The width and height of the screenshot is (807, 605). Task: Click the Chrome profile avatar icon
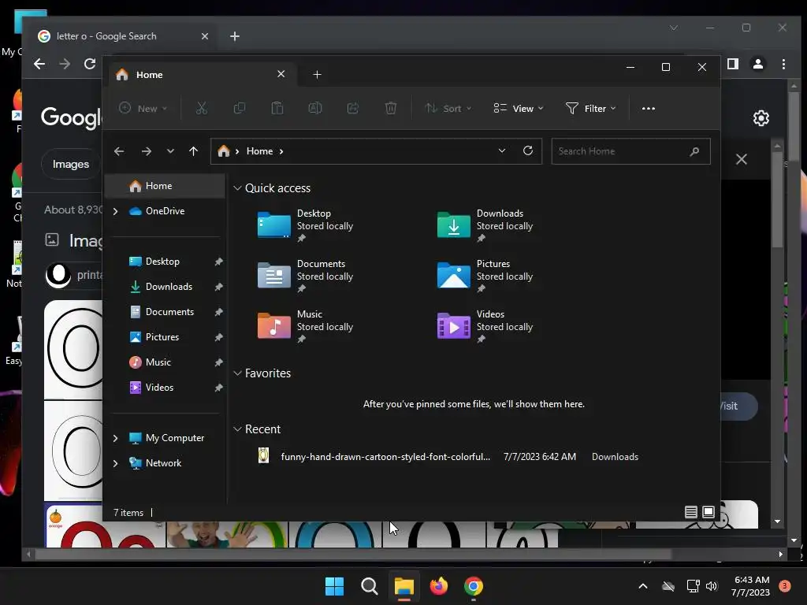757,64
